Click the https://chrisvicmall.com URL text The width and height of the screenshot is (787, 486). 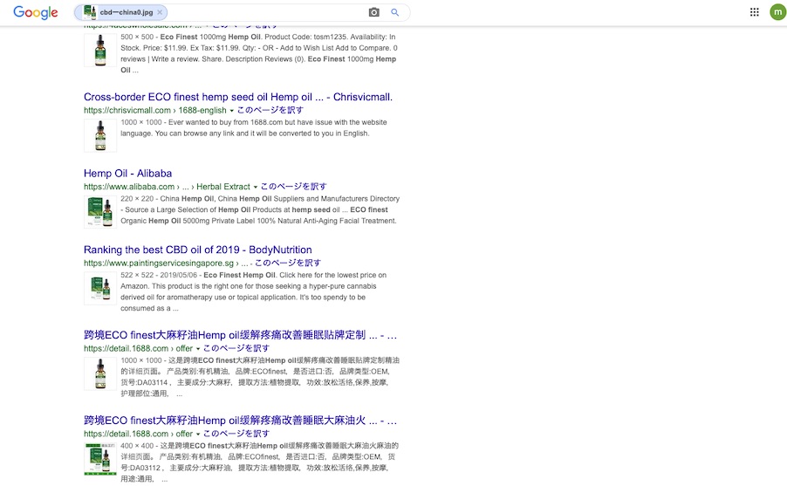coord(127,110)
